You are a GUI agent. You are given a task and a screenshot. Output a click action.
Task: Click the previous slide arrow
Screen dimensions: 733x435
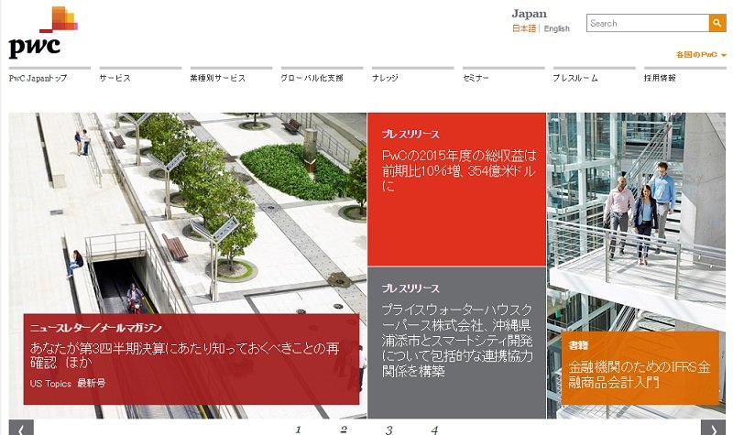(21, 428)
